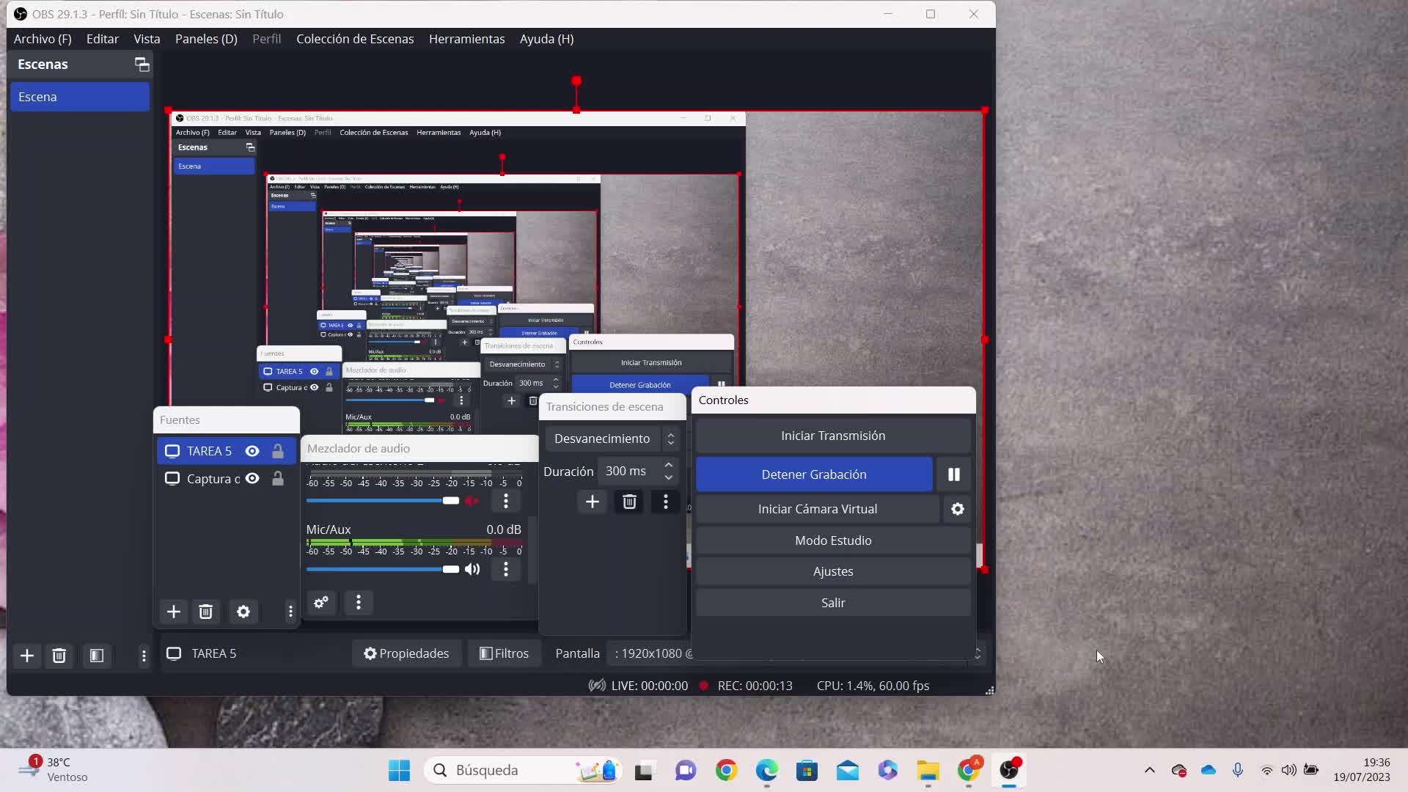
Task: Pause the recording with pause button
Action: click(x=953, y=474)
